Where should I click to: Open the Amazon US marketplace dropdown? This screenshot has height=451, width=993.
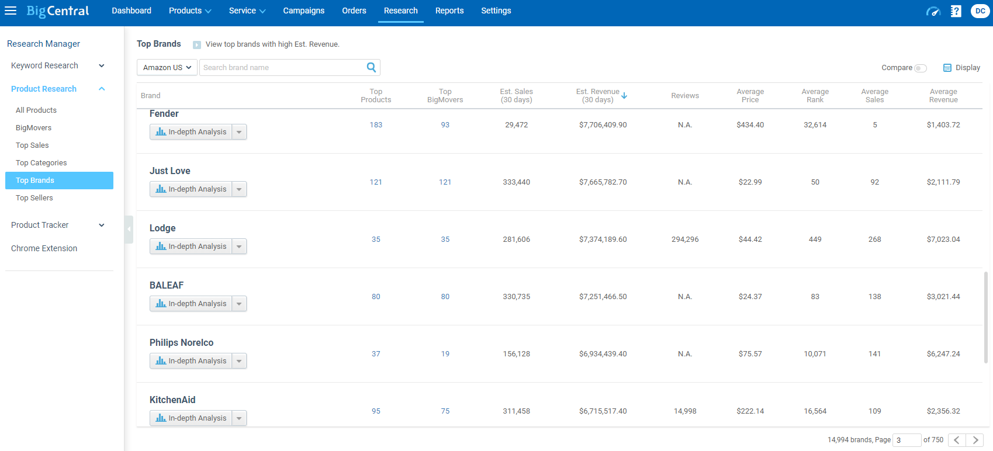tap(167, 67)
